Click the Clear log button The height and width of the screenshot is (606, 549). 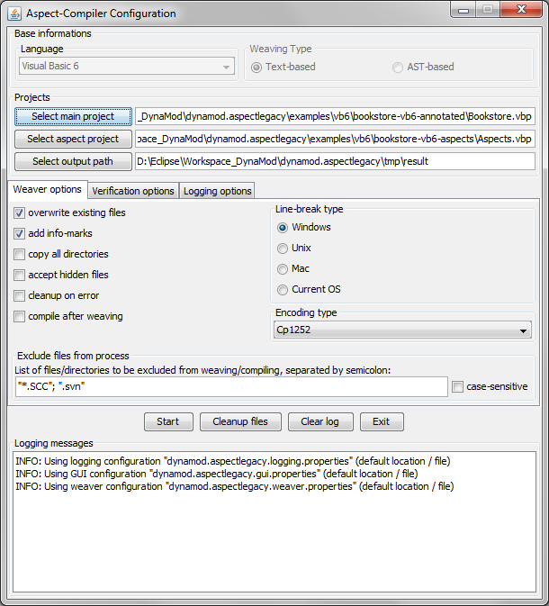[x=320, y=421]
